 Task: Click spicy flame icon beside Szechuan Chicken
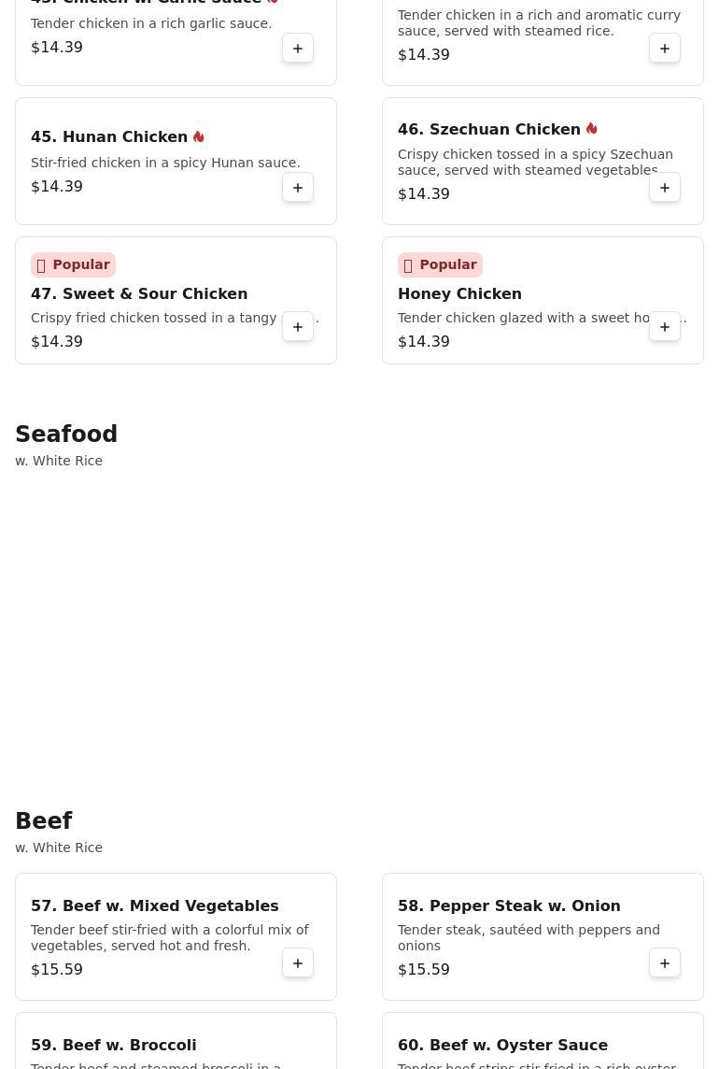tap(592, 129)
